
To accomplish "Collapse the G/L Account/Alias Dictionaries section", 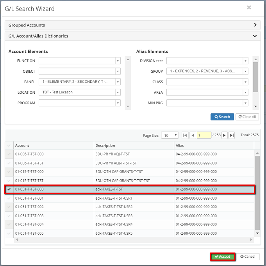I will coord(255,36).
